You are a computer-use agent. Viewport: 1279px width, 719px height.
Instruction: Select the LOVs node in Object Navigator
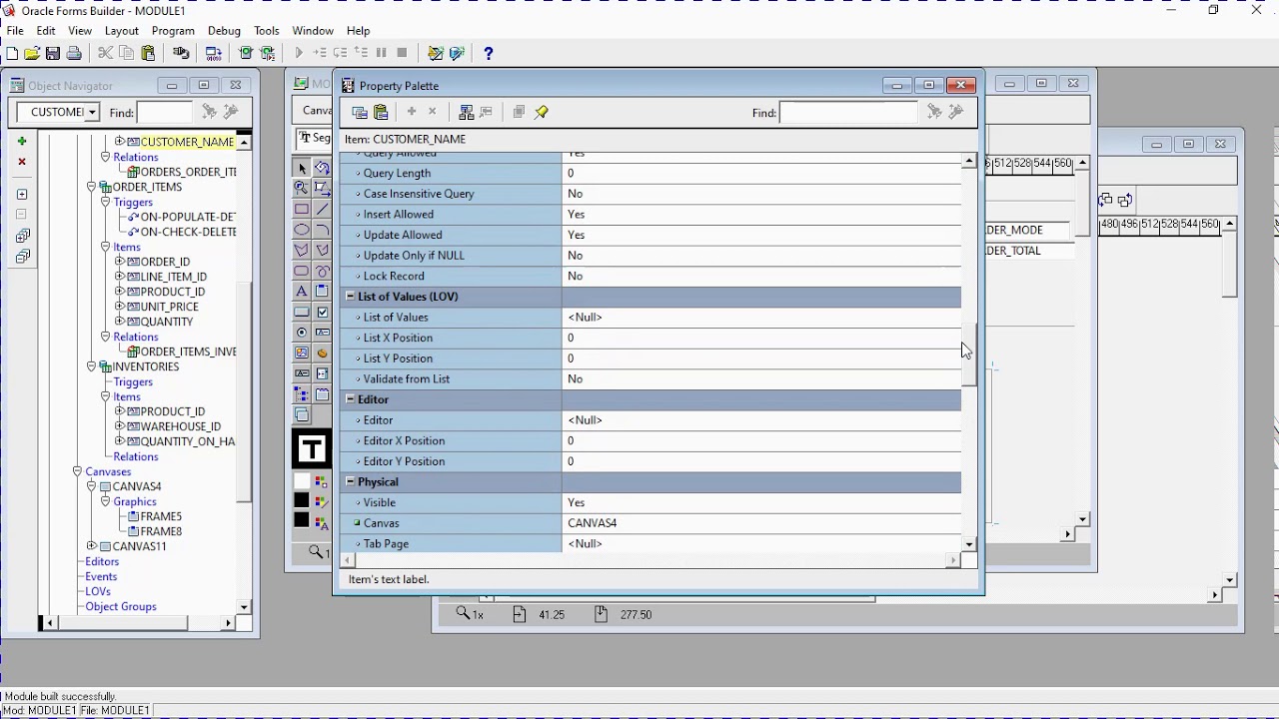[98, 591]
